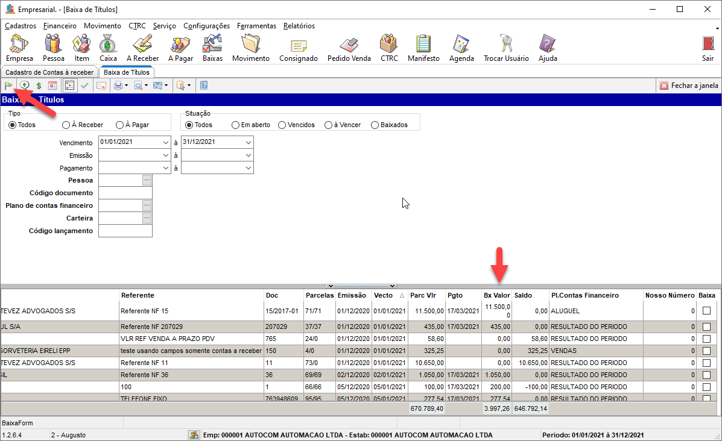Select the Vencidos situation option
Viewport: 722px width, 441px height.
coord(282,125)
